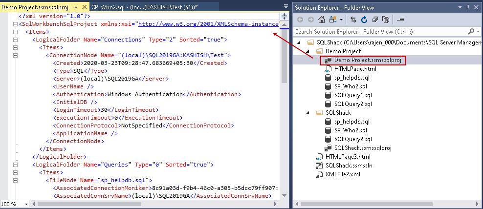Click the Back arrow in Solution Explorer

pos(300,20)
